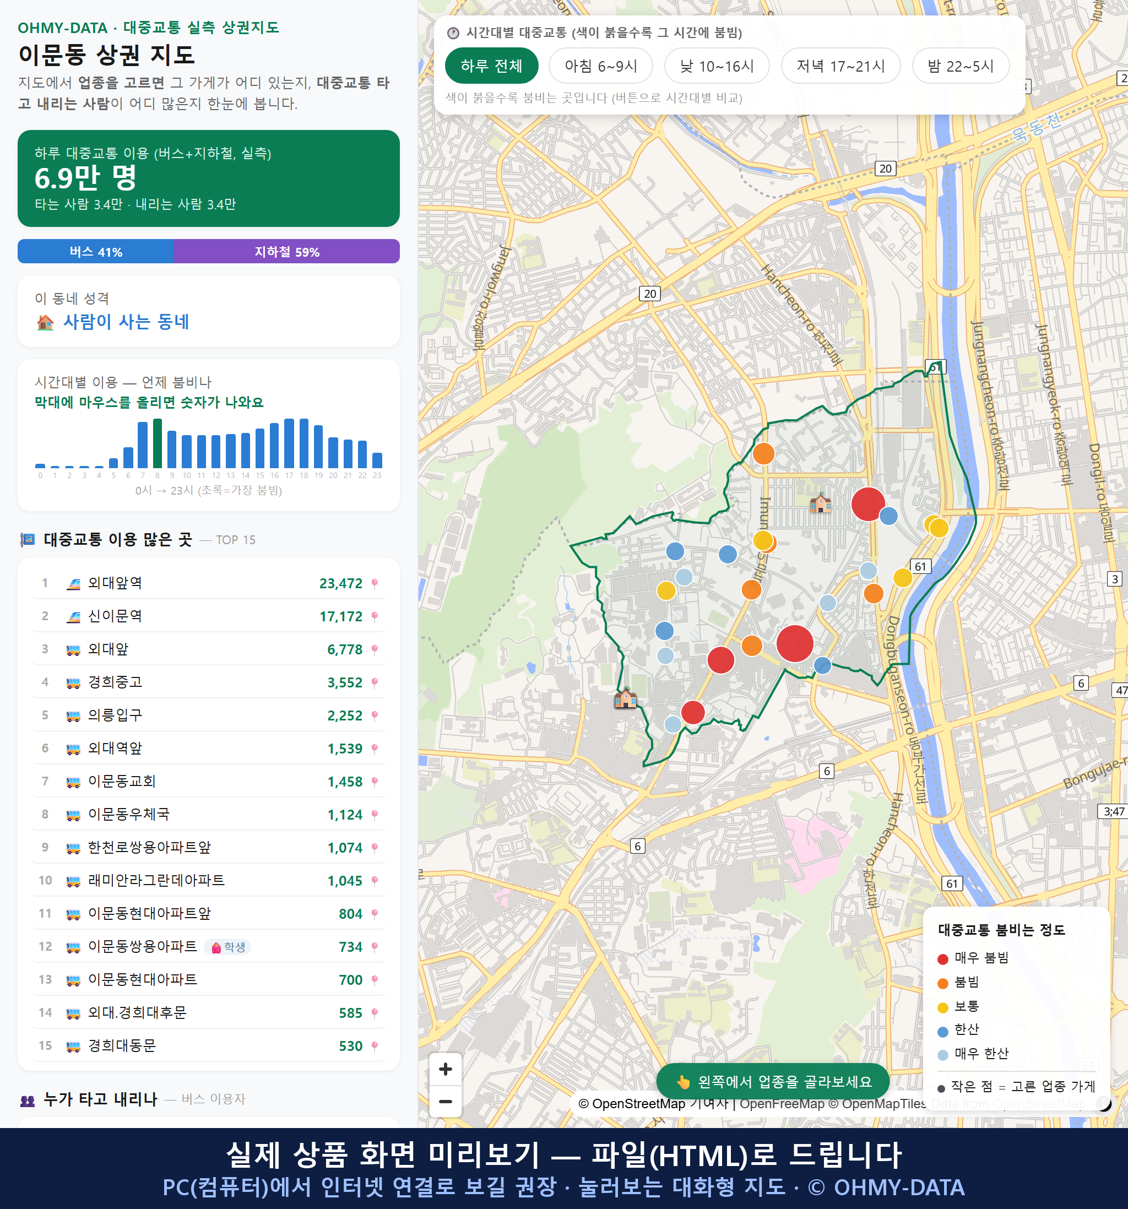Click the 매우 붐빔 red legend swatch
1128x1209 pixels.
click(x=942, y=959)
